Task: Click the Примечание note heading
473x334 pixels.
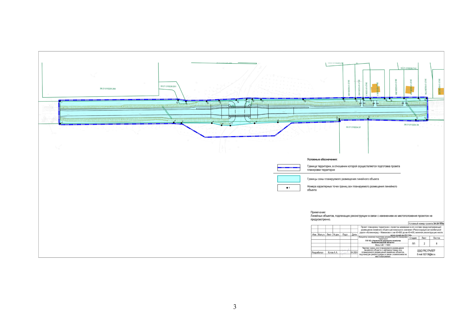Action: click(x=318, y=212)
